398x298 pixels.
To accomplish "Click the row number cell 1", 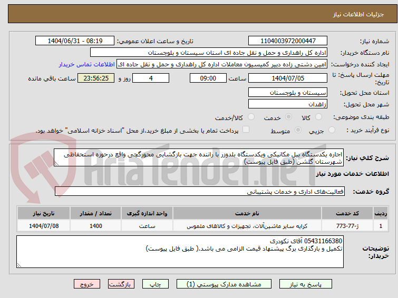I will (x=381, y=226).
